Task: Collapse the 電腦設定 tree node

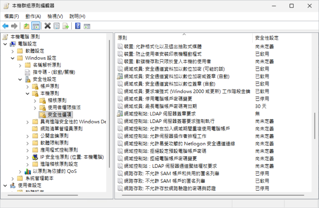Action: coord(5,44)
